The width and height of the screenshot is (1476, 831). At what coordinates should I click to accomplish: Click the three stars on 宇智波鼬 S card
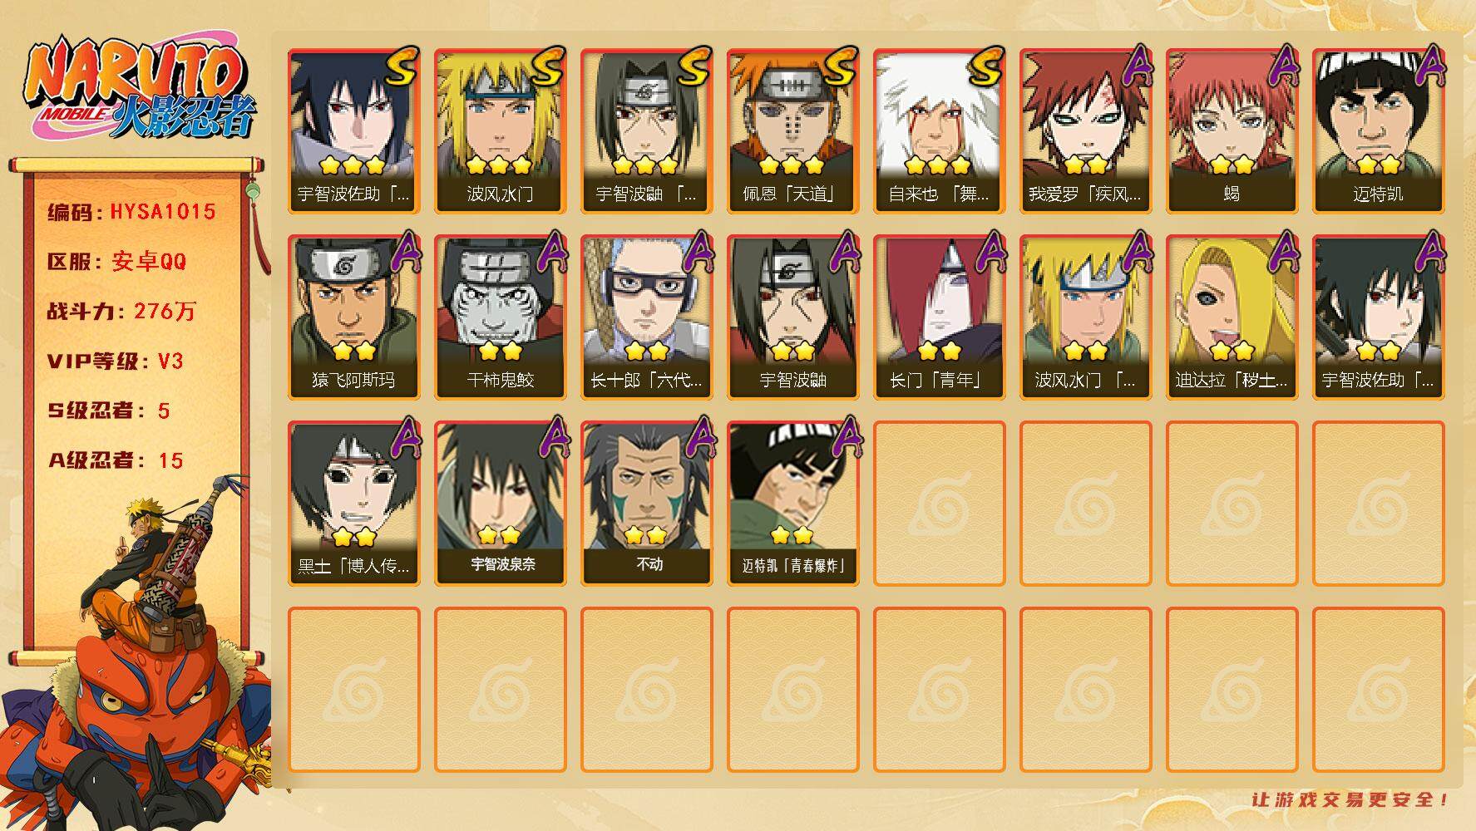(644, 165)
